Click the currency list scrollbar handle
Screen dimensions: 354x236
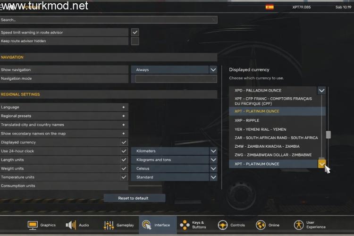tap(328, 135)
